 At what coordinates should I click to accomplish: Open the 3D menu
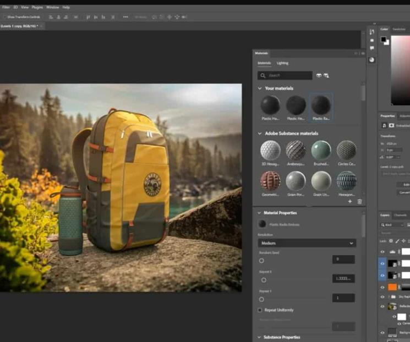tap(15, 7)
